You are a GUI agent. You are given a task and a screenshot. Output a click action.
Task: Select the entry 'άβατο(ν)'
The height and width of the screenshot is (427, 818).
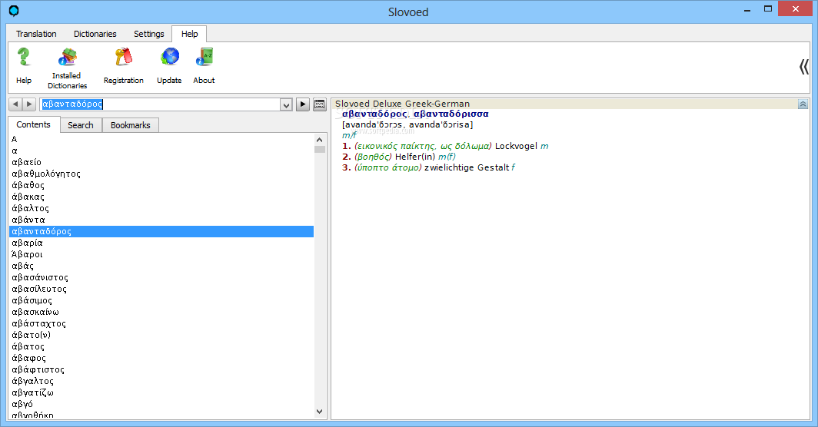click(161, 335)
